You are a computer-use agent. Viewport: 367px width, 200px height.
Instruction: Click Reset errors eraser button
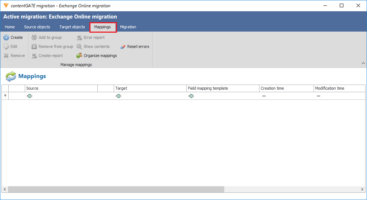coord(123,46)
